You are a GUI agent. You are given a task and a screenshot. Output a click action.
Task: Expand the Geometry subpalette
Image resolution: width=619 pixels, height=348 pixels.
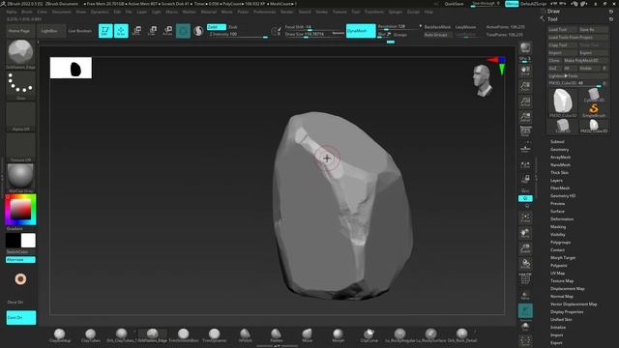(x=559, y=150)
